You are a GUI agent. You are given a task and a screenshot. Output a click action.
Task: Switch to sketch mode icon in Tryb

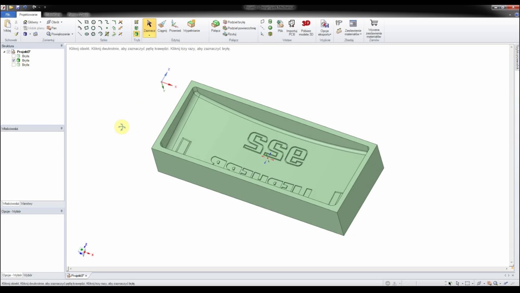[136, 22]
